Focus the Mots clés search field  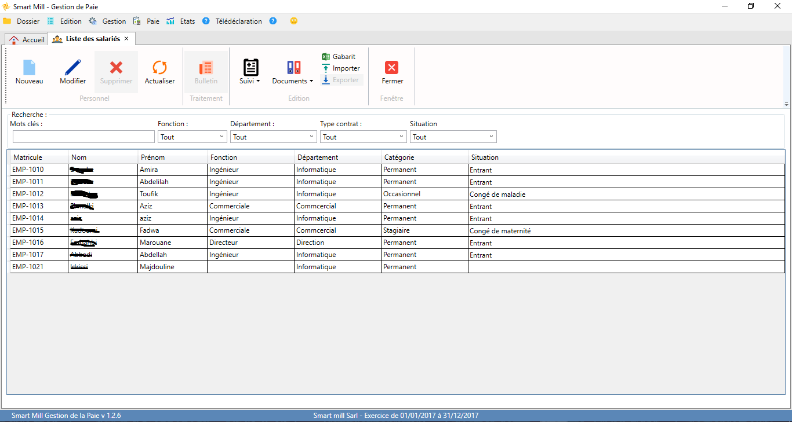pyautogui.click(x=83, y=137)
